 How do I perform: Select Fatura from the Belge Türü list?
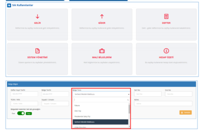point(101,105)
